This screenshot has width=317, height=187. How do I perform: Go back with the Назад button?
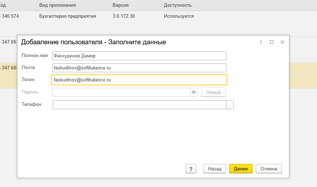click(x=215, y=169)
